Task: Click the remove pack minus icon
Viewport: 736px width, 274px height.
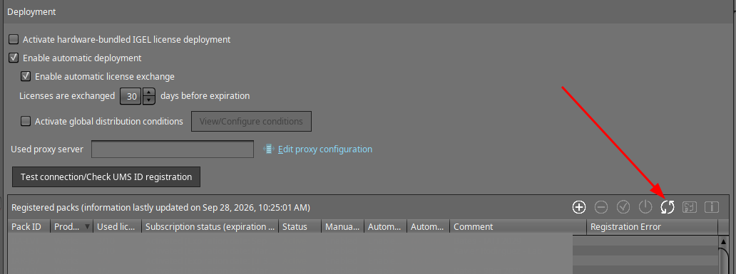Action: pos(601,207)
